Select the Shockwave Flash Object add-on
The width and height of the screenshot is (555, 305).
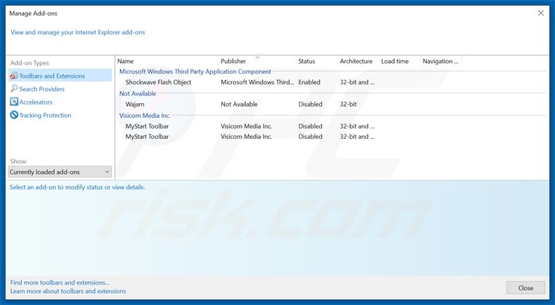point(158,82)
